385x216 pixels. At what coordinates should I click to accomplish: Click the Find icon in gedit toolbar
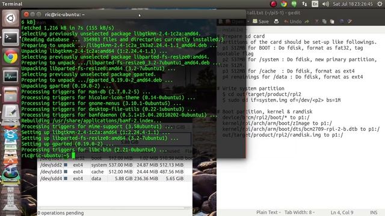click(342, 22)
